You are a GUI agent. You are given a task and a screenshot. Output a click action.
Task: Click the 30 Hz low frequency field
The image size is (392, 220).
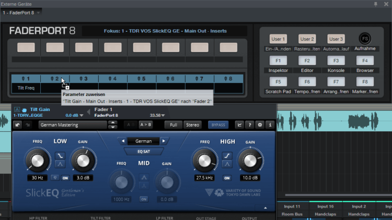37,178
